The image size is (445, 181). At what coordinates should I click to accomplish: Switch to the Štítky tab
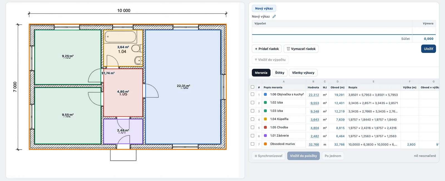280,73
